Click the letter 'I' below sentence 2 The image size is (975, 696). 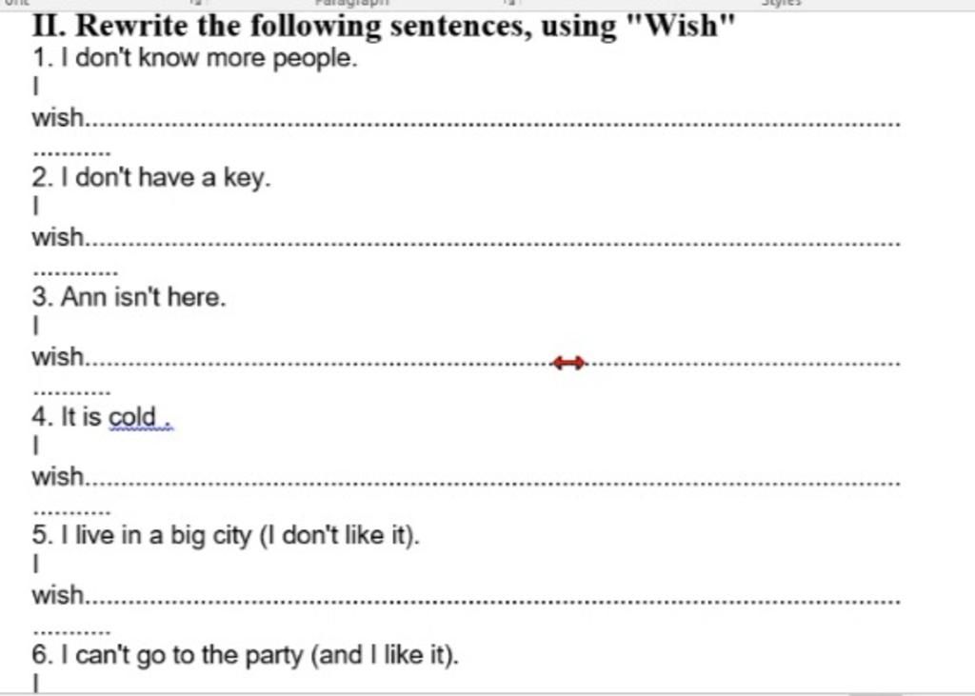coord(36,206)
